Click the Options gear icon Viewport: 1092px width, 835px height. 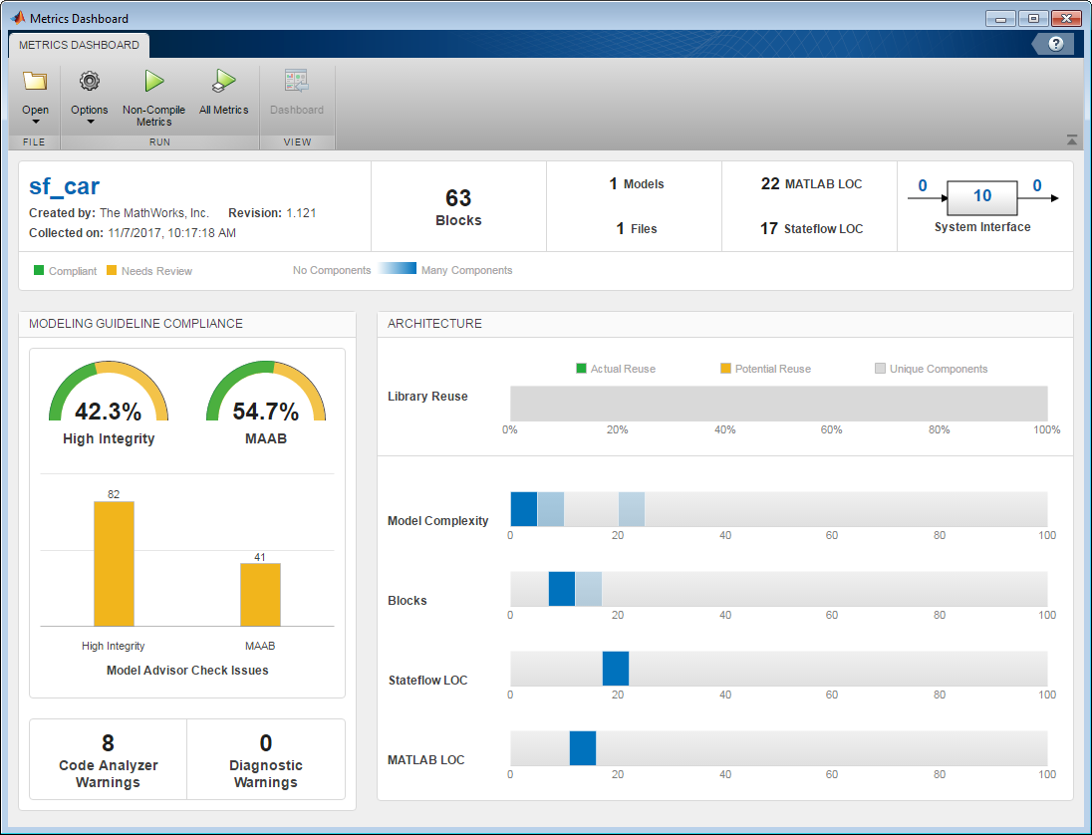[x=90, y=83]
